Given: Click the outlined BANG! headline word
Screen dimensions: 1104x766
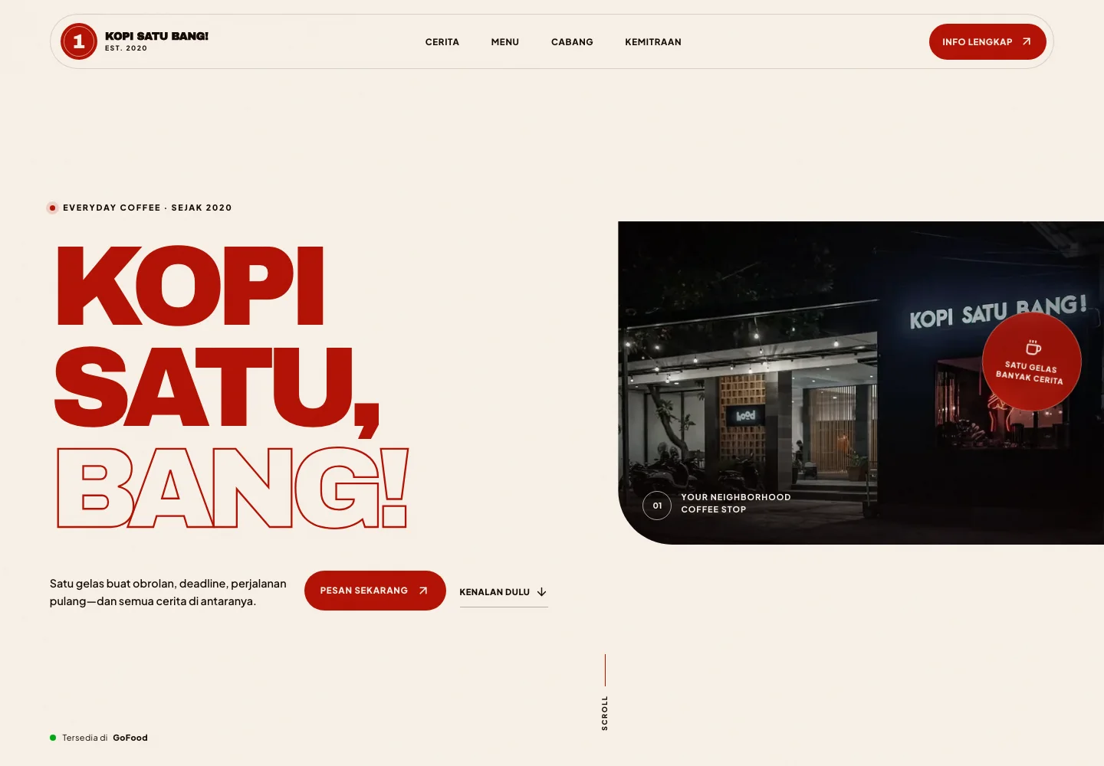Looking at the screenshot, I should coord(232,488).
